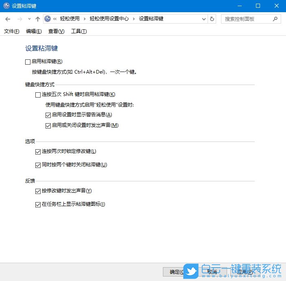Click the Ctrl+Alt+Del description text
Image resolution: width=286 pixels, height=281 pixels.
(84, 72)
